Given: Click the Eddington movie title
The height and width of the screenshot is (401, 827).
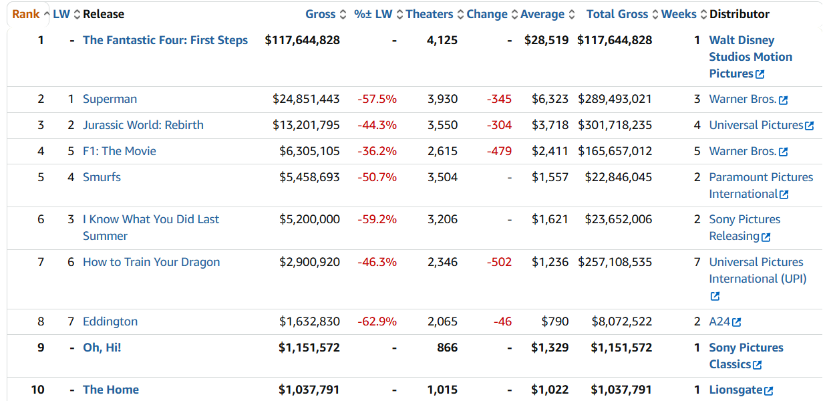Looking at the screenshot, I should 110,321.
